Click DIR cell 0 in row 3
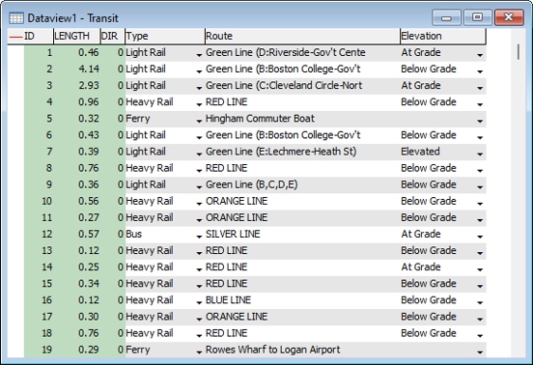 tap(113, 86)
